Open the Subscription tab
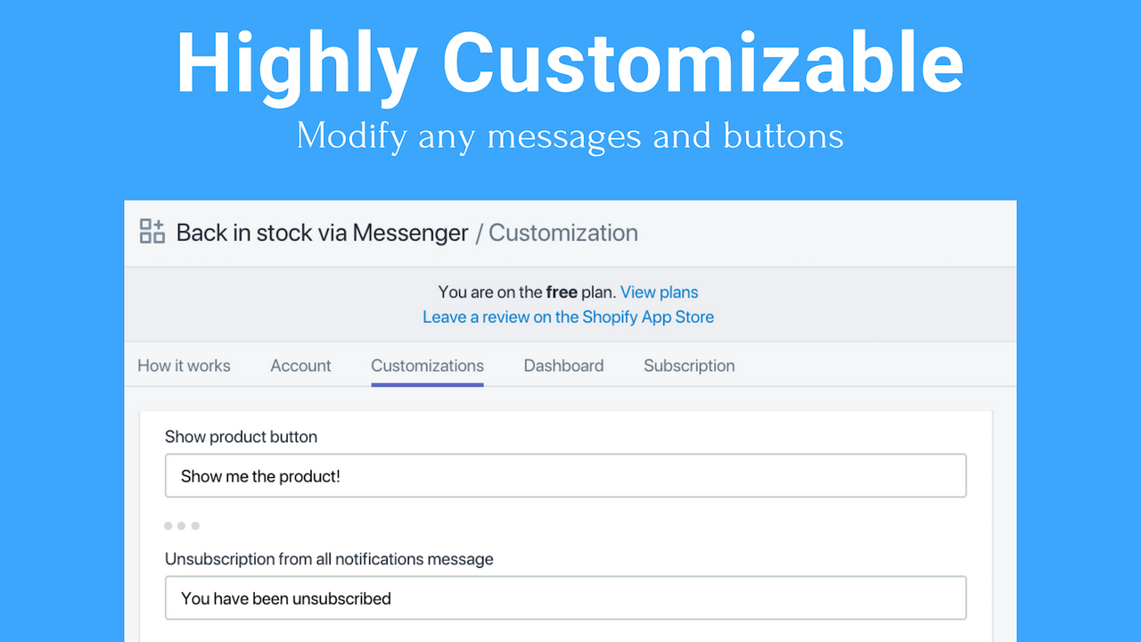 [x=688, y=366]
